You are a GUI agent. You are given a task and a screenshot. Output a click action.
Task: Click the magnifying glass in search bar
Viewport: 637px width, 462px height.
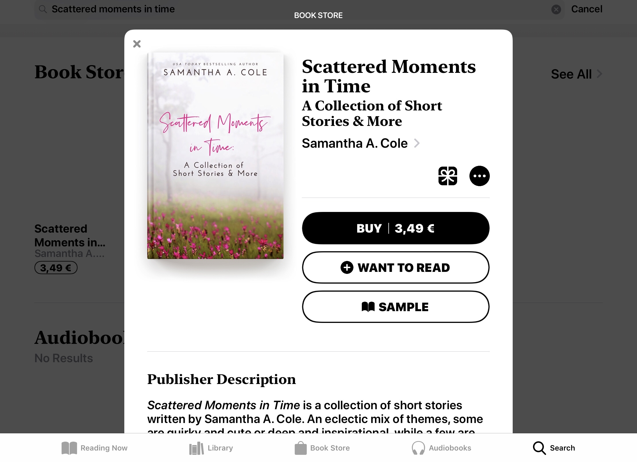43,9
